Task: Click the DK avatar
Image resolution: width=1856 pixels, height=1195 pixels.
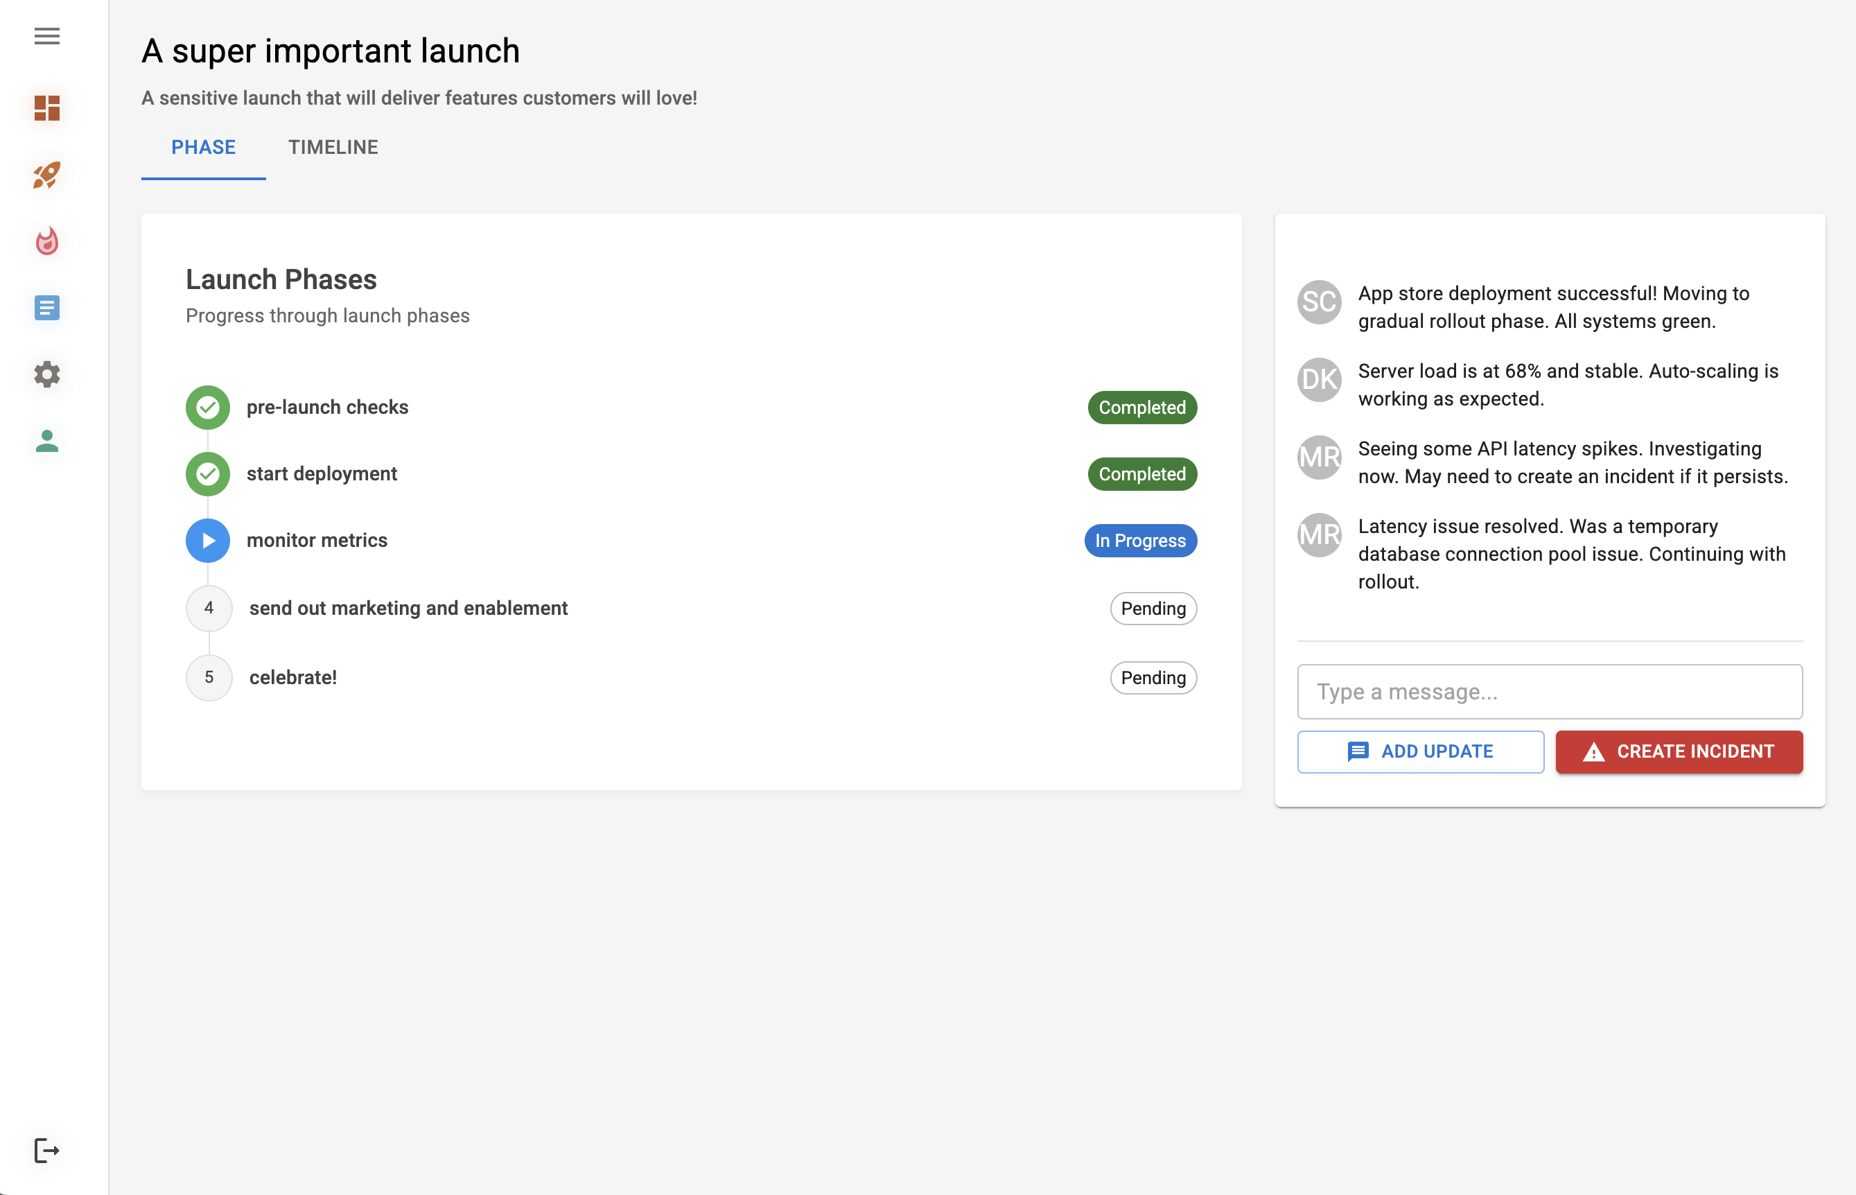Action: 1319,379
